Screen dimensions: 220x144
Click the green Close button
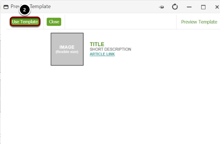coord(54,22)
